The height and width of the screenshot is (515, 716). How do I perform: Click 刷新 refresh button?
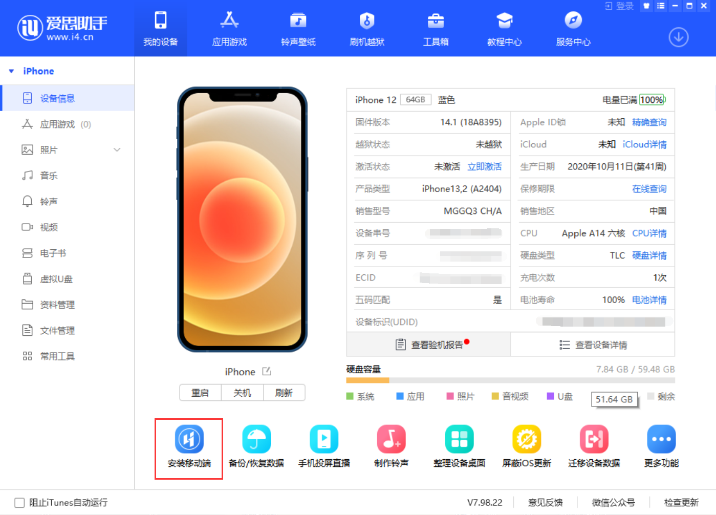tap(284, 393)
